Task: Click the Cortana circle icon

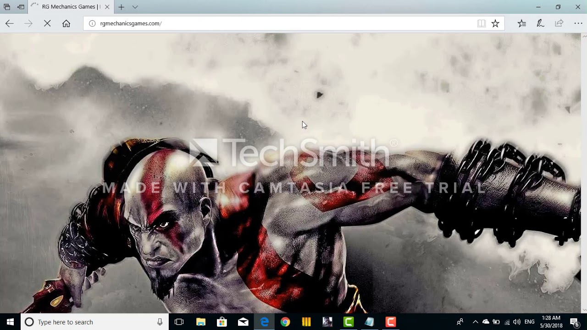Action: pyautogui.click(x=29, y=322)
